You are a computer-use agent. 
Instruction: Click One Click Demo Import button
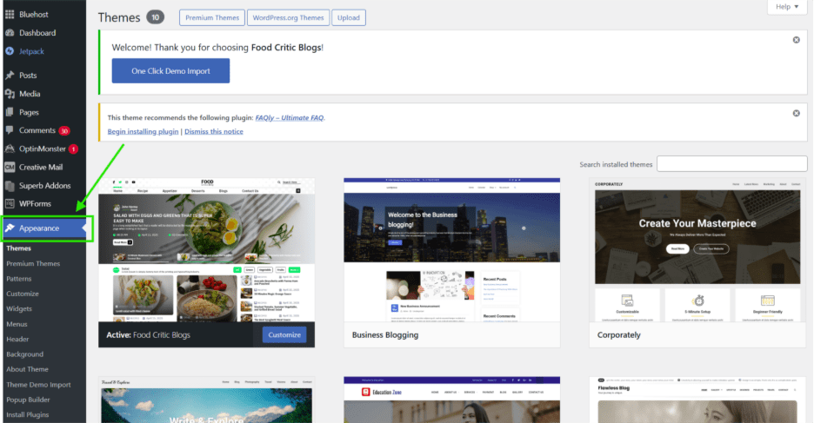(170, 71)
